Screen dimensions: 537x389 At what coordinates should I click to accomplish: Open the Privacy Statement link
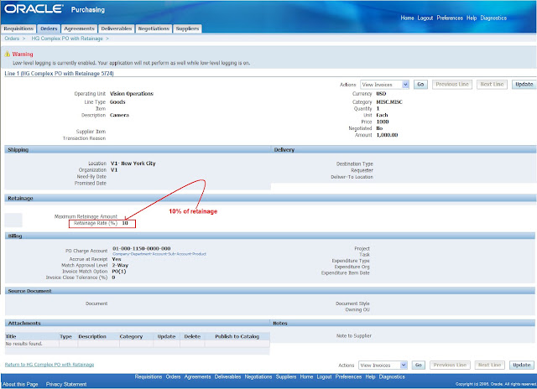66,384
